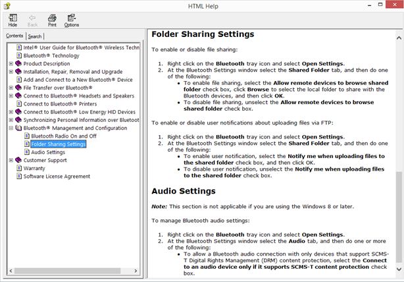This screenshot has height=282, width=404.
Task: Click the Print toolbar button
Action: (52, 20)
